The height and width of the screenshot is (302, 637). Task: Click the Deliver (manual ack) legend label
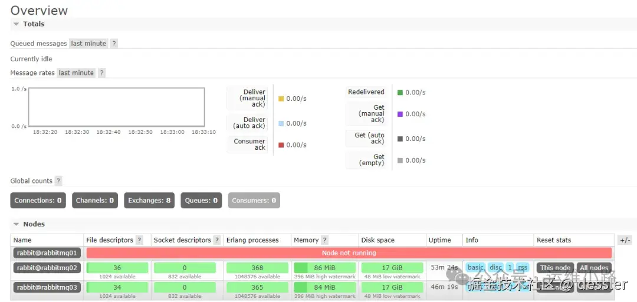click(x=247, y=98)
